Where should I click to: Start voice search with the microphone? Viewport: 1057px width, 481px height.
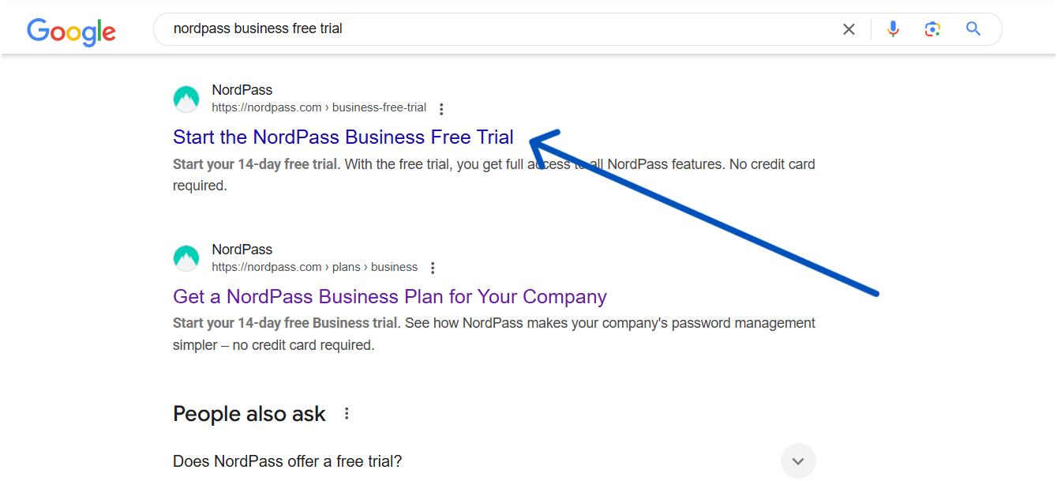coord(893,29)
